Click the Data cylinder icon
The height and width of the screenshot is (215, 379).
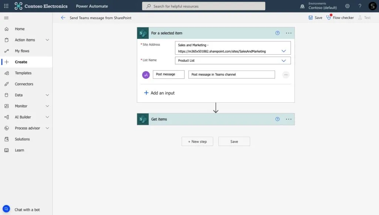coord(7,95)
